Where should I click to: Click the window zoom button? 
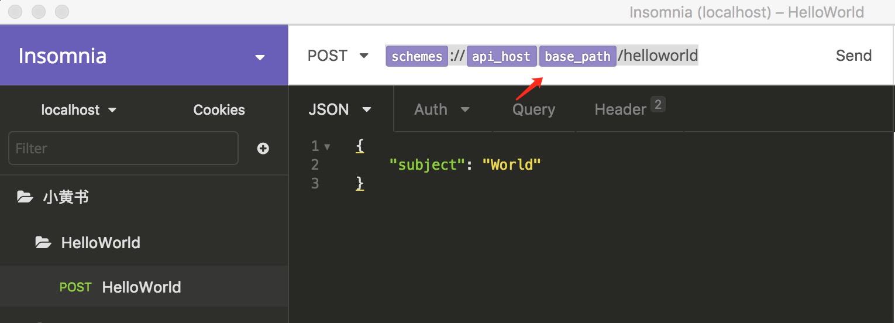click(x=61, y=11)
